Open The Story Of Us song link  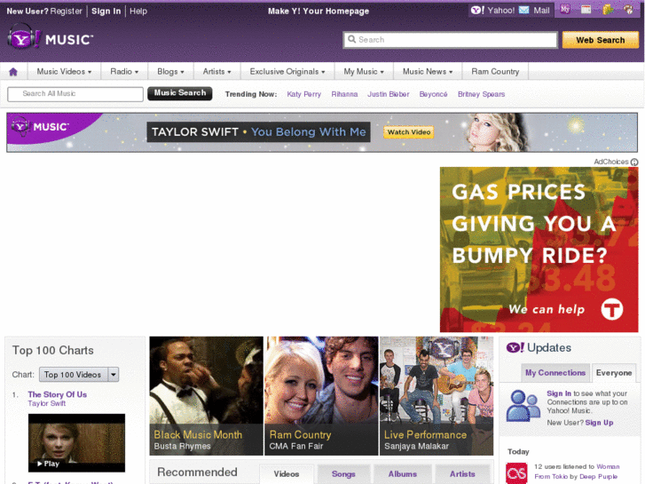pos(57,394)
